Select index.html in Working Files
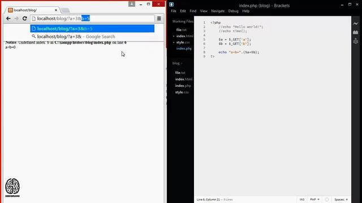Viewport: 362px width, 203px height. pyautogui.click(x=184, y=36)
